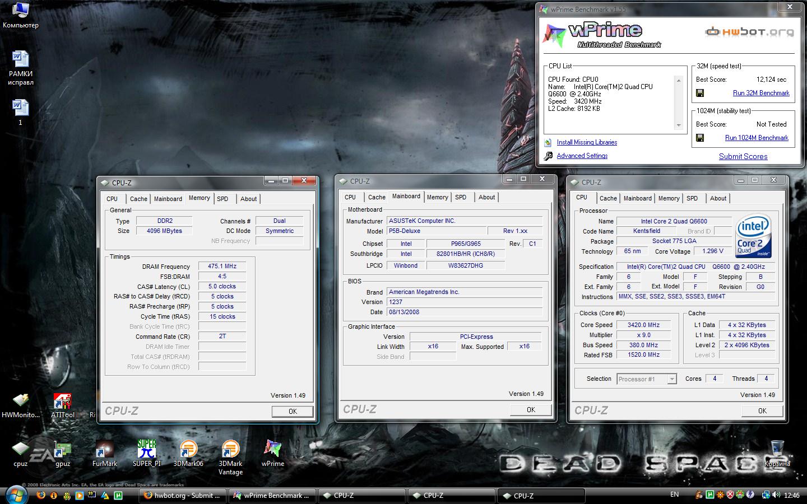Click the media player quick launch icon
This screenshot has height=504, width=807.
click(x=79, y=495)
